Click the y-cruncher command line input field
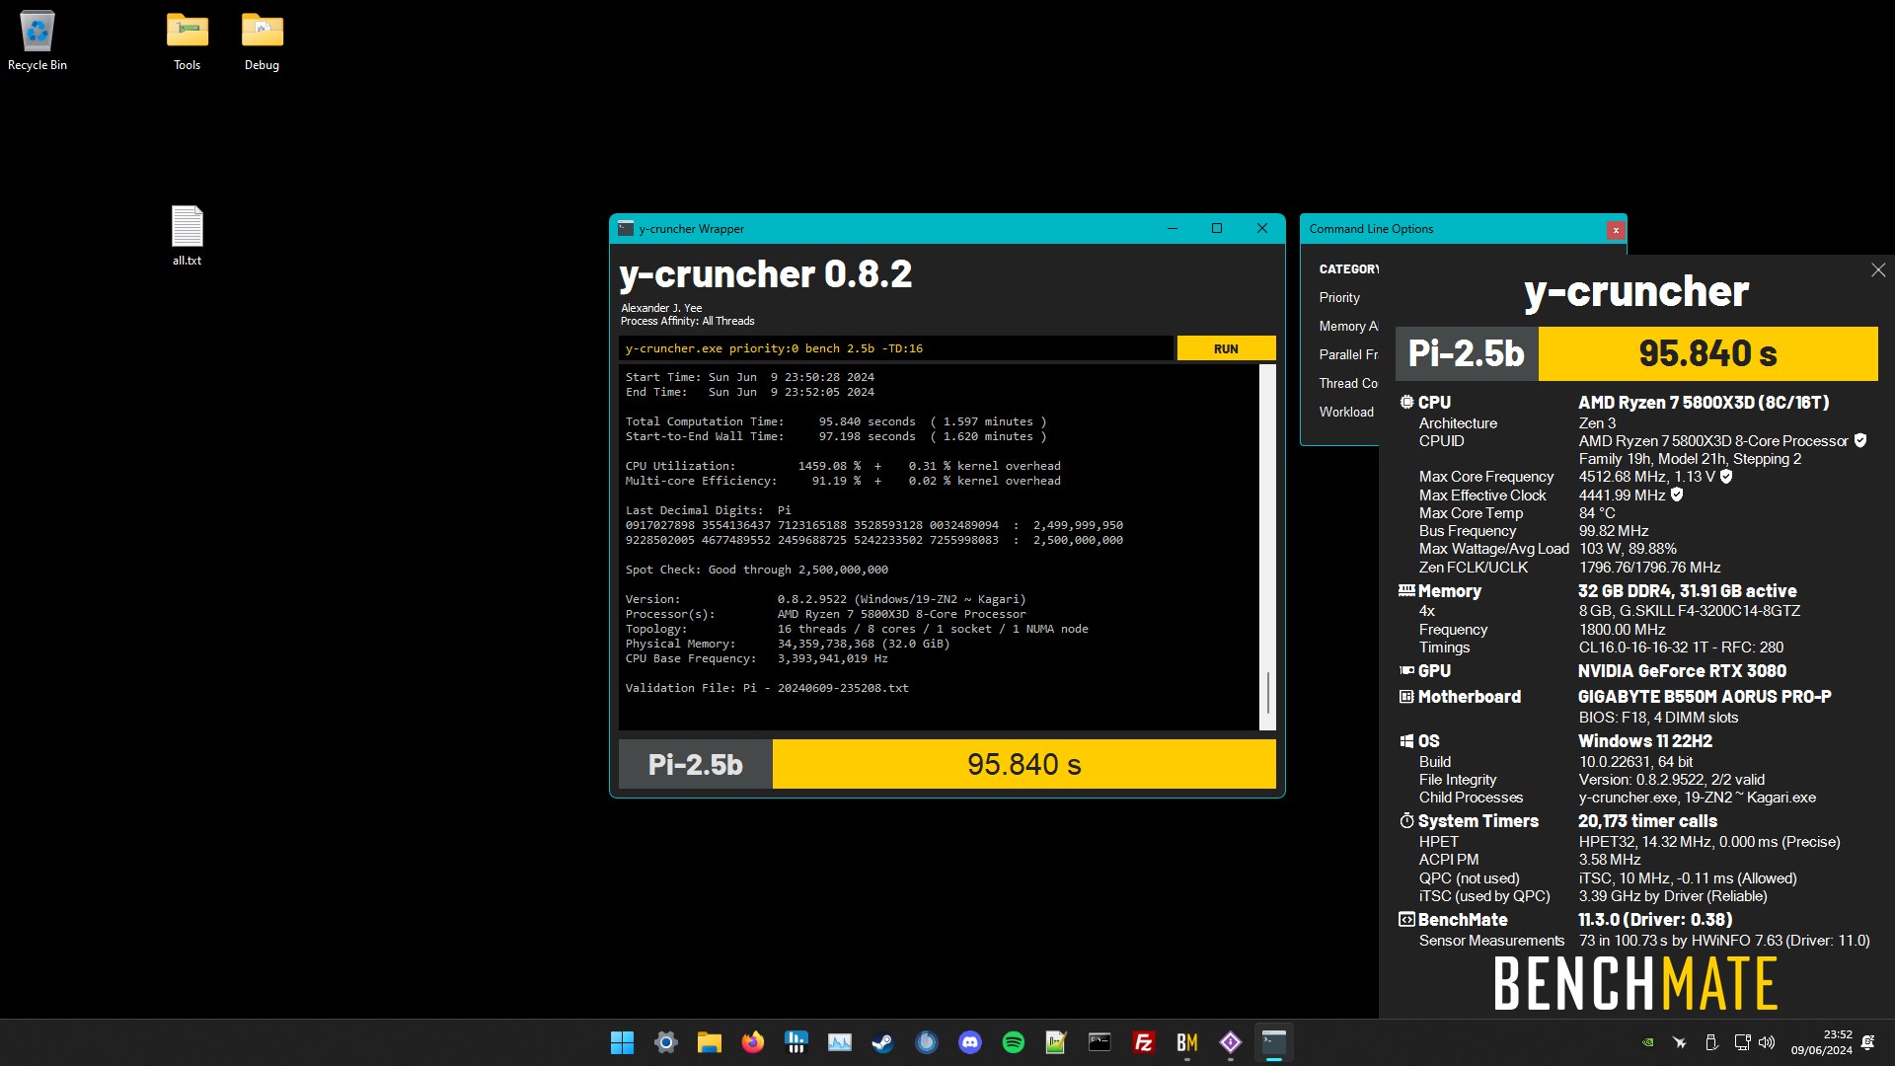 coord(896,348)
